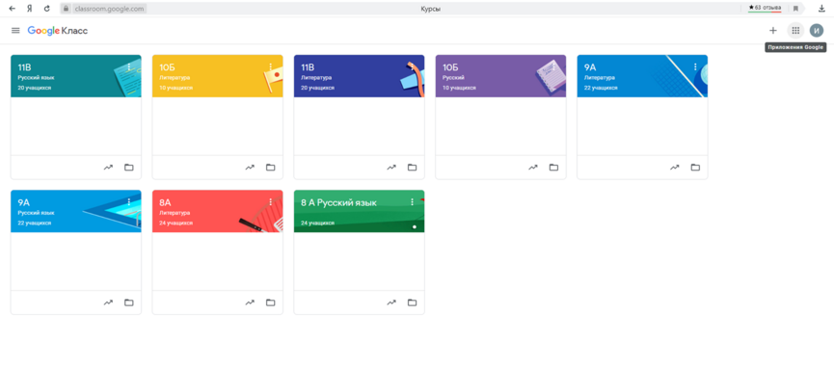Viewport: 834px width, 368px height.
Task: Reload the page
Action: tap(47, 9)
